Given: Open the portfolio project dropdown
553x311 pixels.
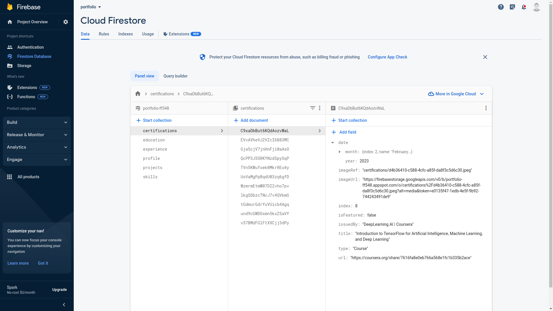Looking at the screenshot, I should (91, 7).
